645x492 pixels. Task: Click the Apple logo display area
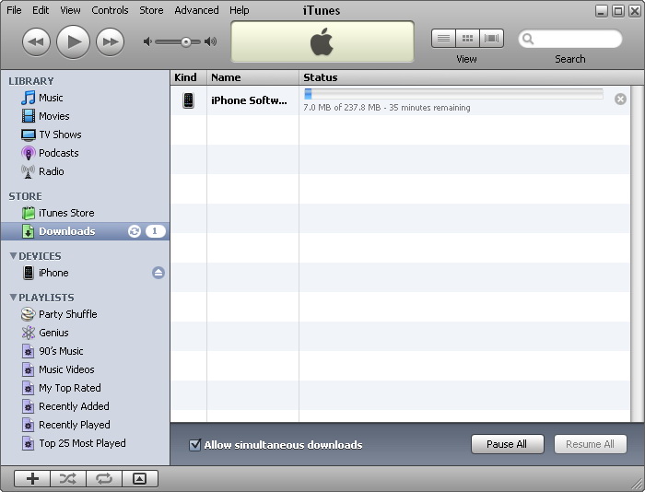pos(322,42)
